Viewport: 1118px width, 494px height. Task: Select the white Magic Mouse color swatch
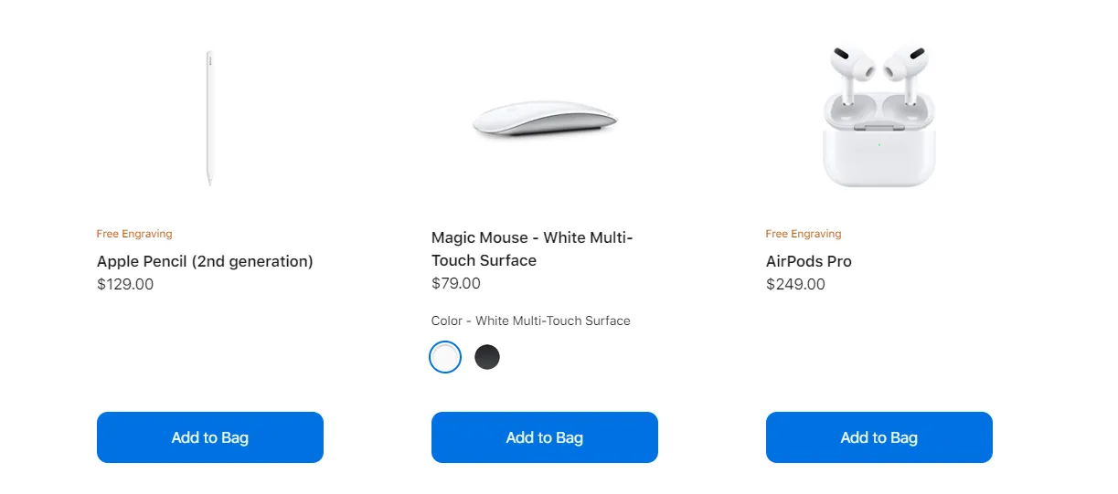point(445,357)
